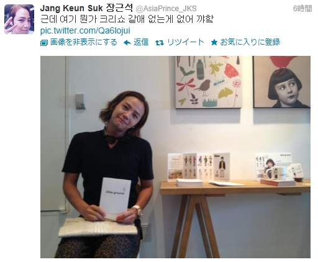Choose the リツイート retweet label
This screenshot has height=262, width=318.
pos(186,42)
